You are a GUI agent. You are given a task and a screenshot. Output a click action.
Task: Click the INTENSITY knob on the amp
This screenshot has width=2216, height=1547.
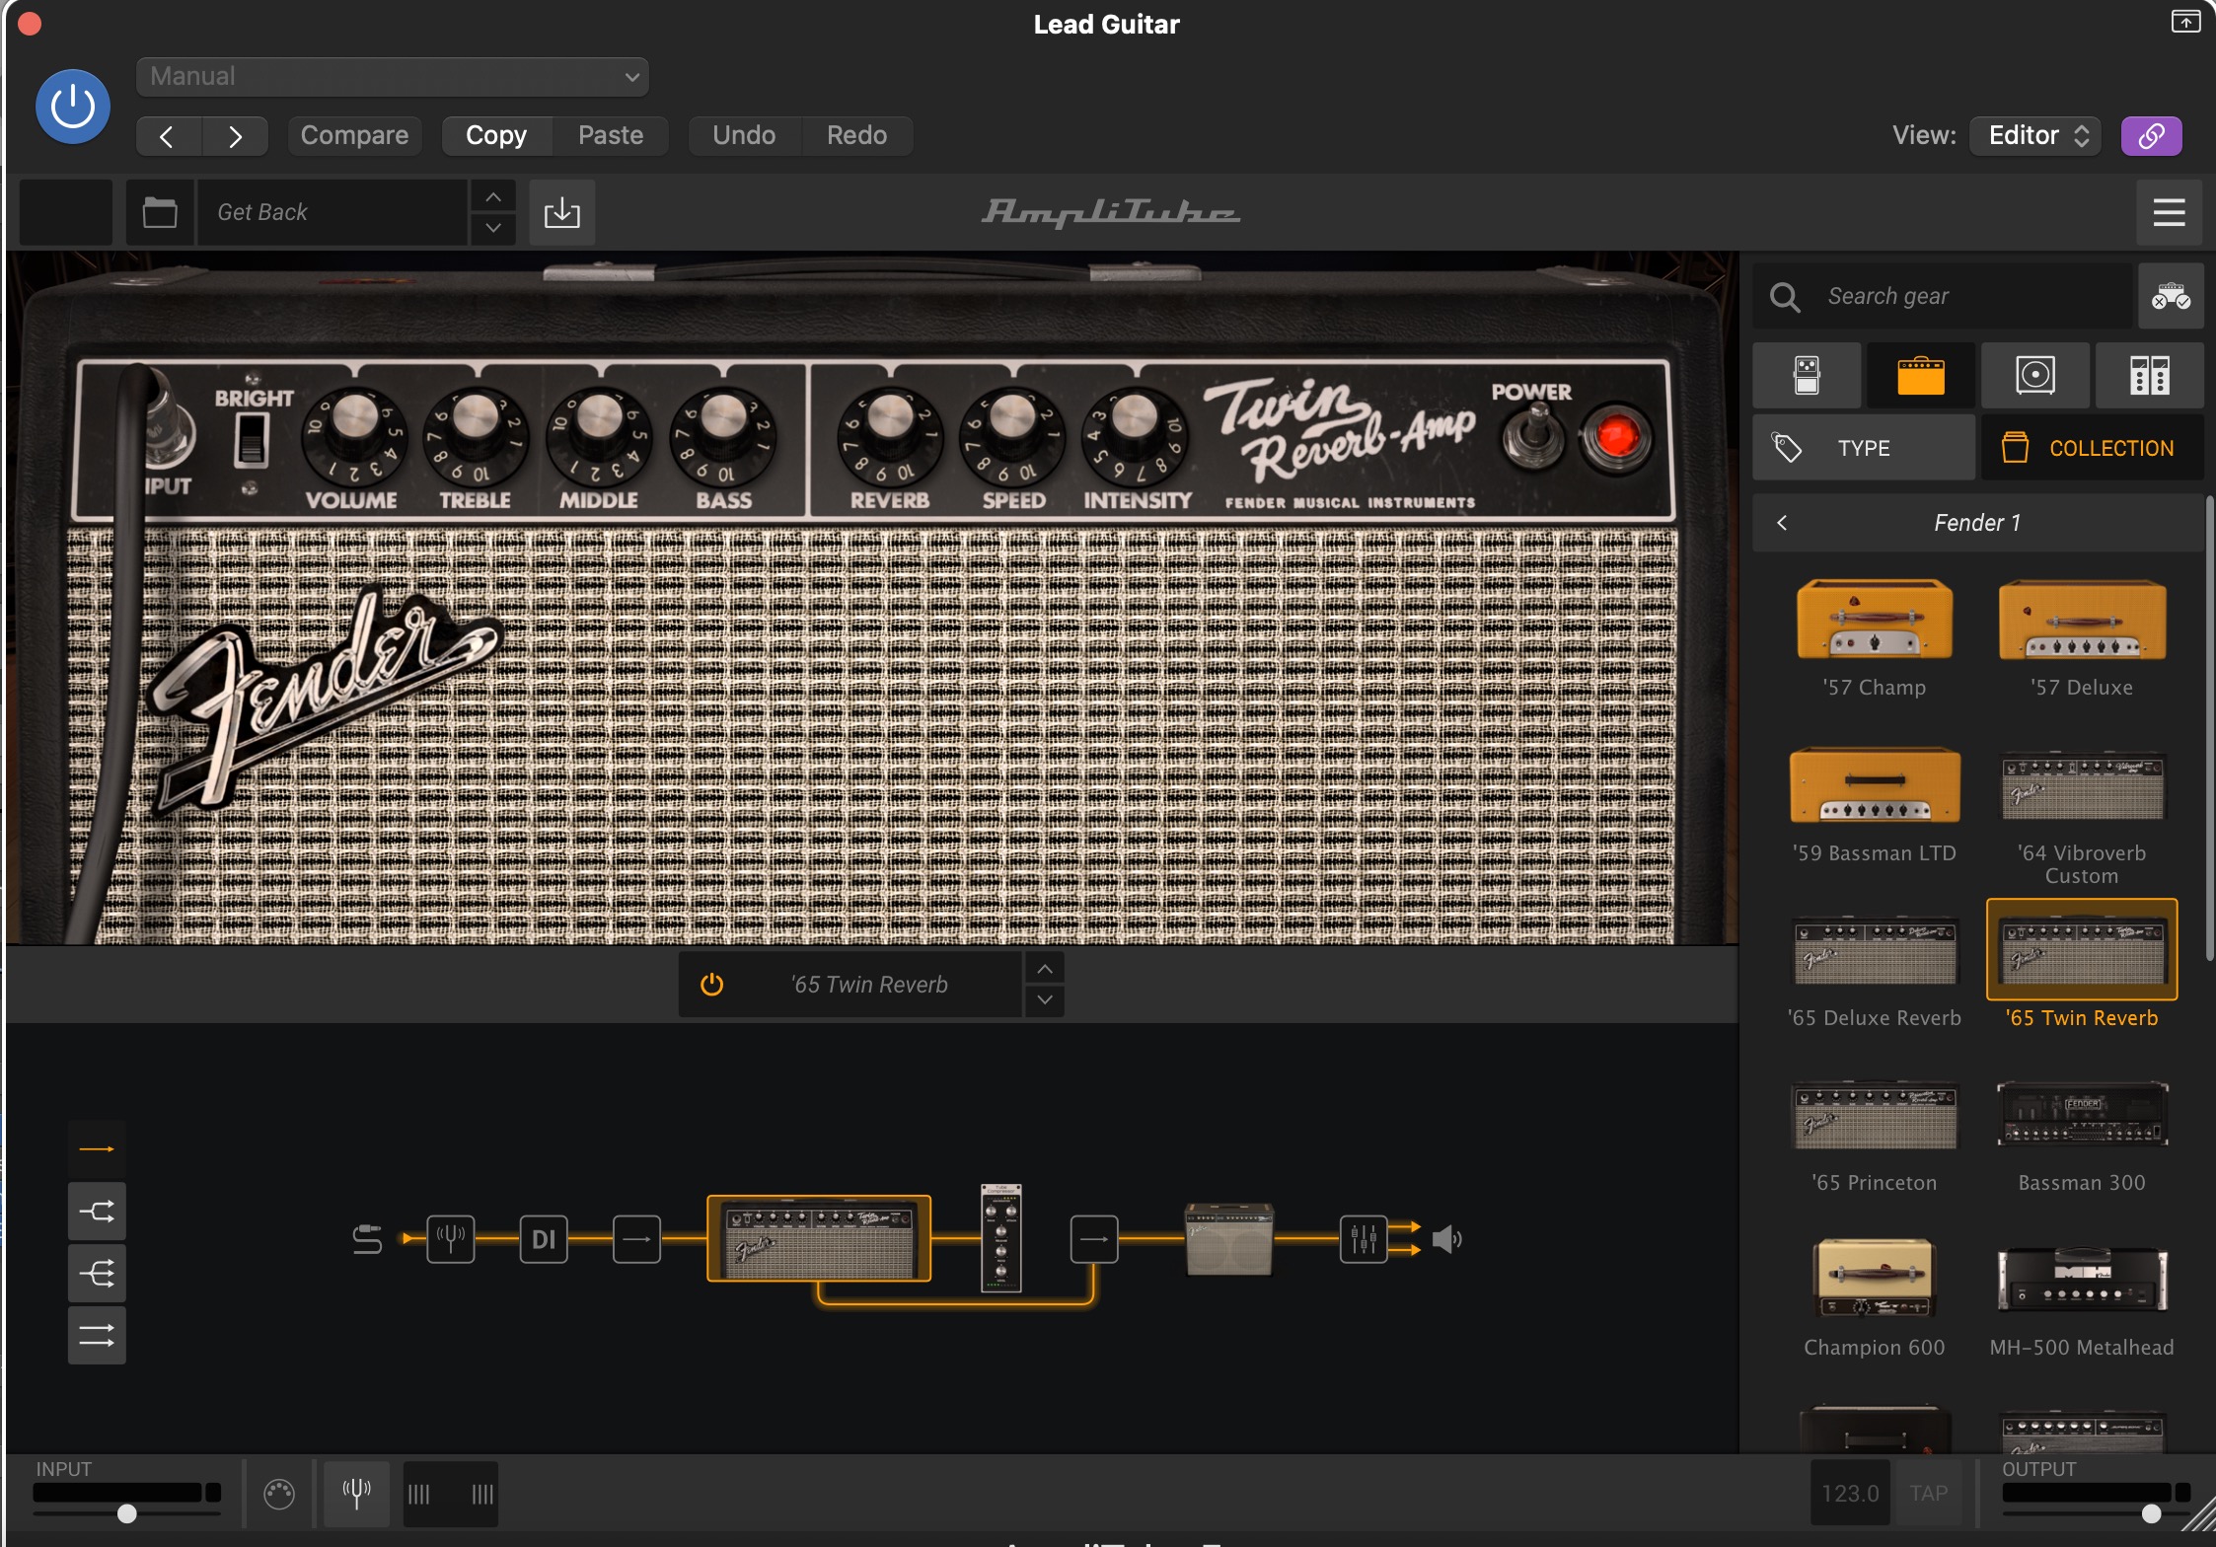tap(1136, 434)
